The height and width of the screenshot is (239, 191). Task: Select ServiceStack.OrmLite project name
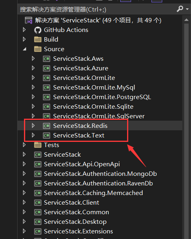[84, 78]
